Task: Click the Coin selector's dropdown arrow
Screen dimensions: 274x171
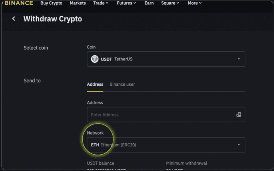Action: coord(239,59)
